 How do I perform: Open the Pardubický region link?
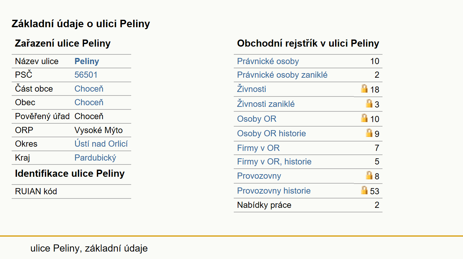pos(95,158)
